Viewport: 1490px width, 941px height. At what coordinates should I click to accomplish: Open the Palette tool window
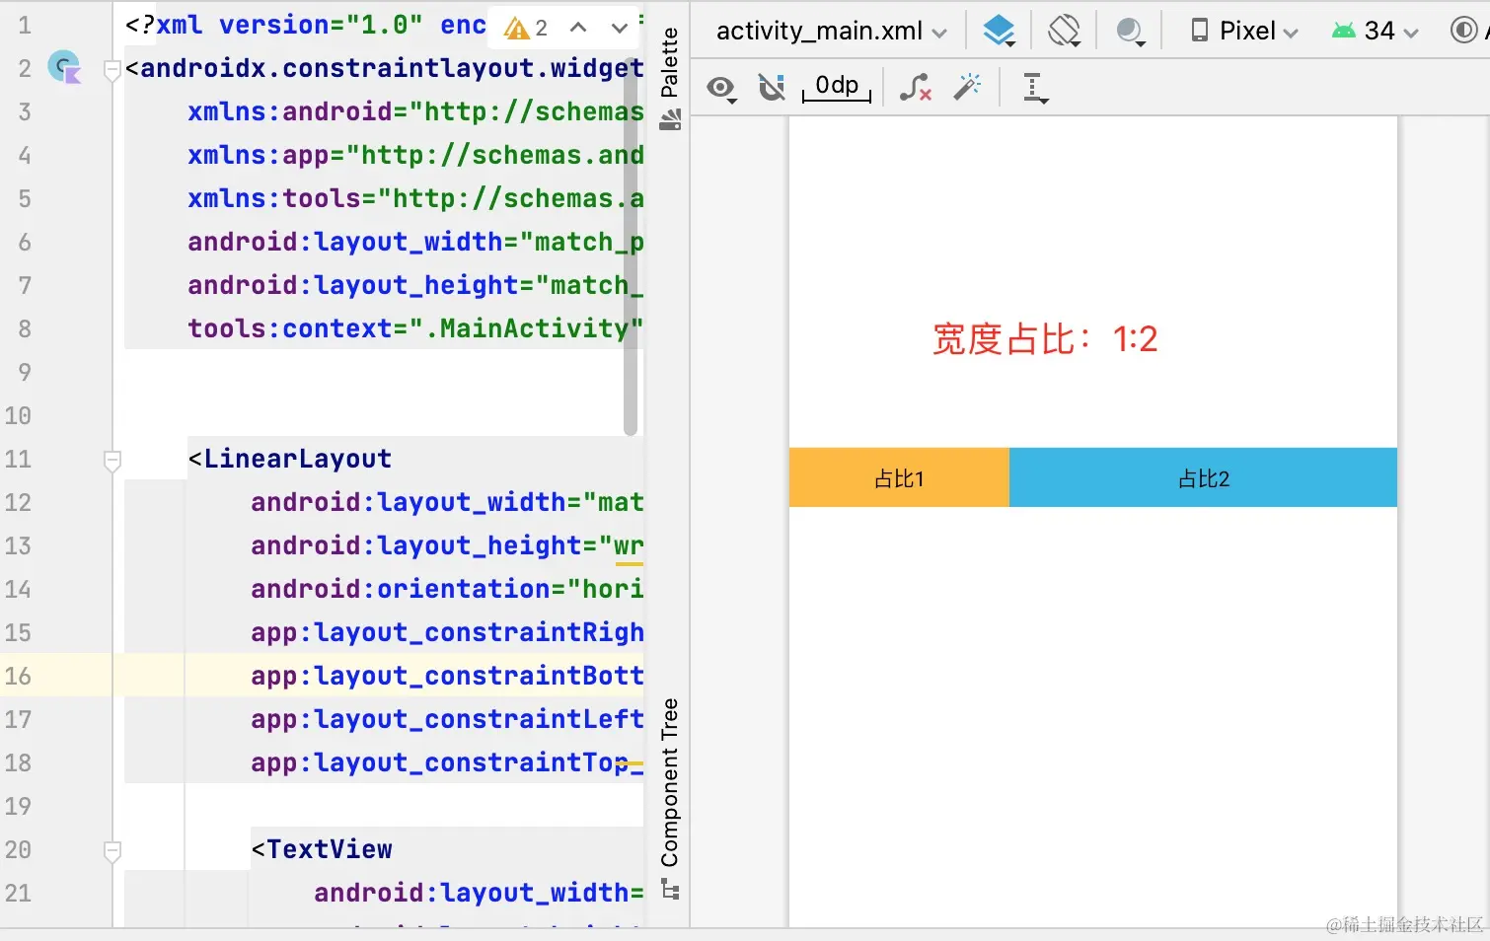click(670, 79)
